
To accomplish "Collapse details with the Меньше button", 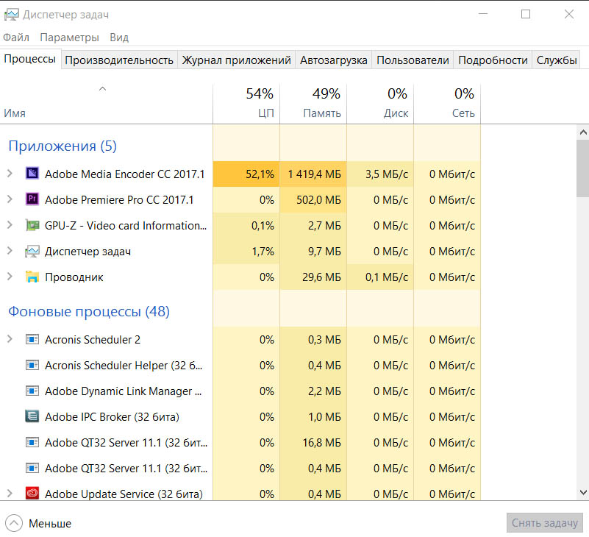I will (x=40, y=524).
